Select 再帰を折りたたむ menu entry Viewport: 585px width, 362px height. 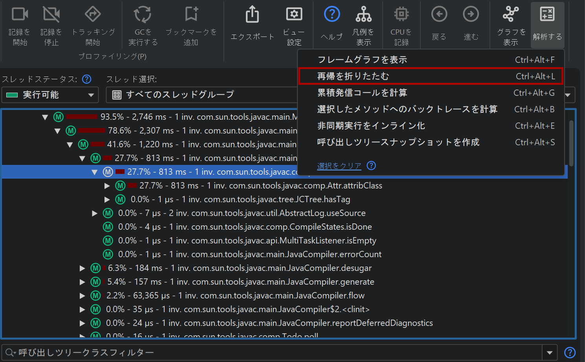click(x=431, y=76)
